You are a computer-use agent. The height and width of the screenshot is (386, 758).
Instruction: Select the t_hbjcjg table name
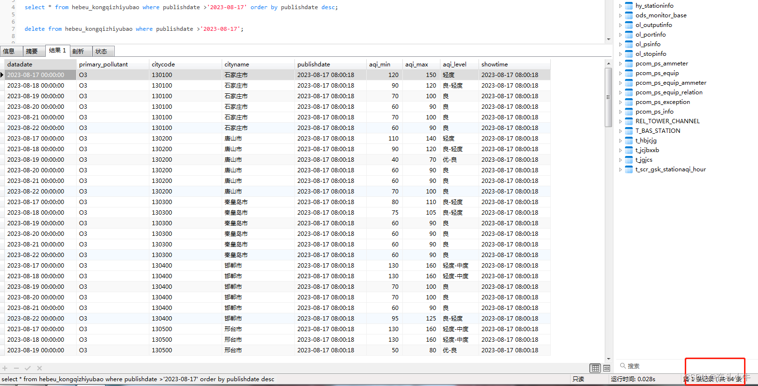[x=646, y=141]
